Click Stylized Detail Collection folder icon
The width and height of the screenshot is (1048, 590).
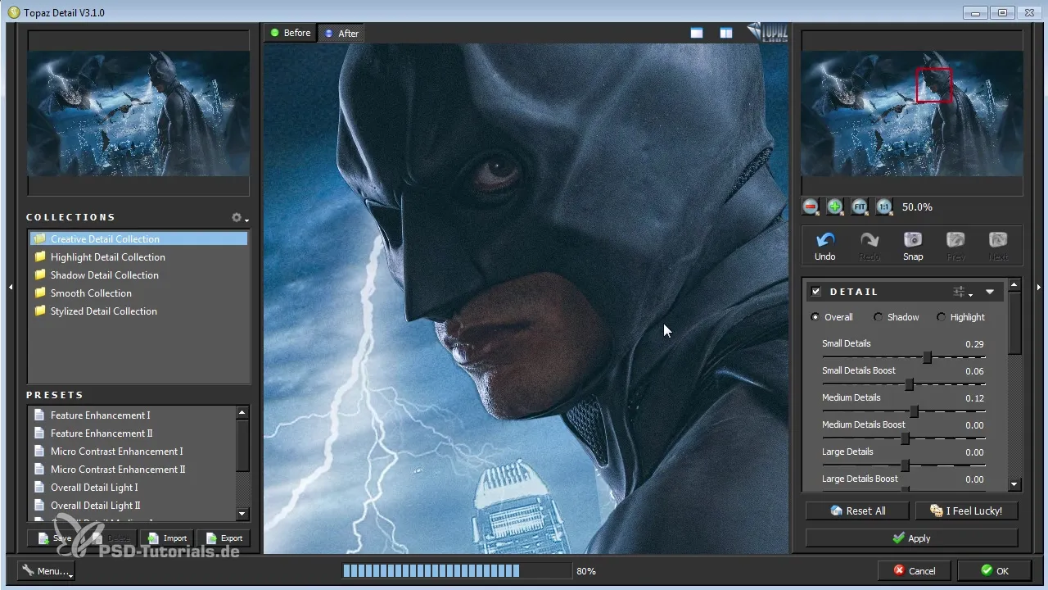[x=39, y=311]
